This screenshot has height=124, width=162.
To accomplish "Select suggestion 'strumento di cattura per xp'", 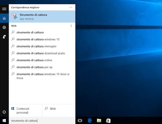I will pos(42,67).
